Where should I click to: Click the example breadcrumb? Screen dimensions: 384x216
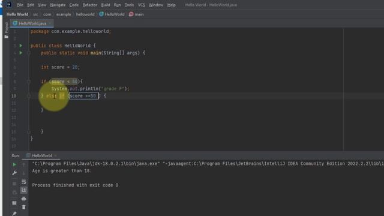click(64, 14)
